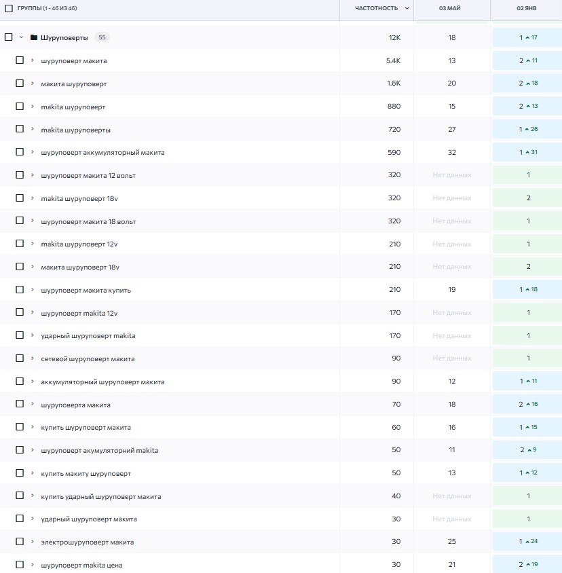Click the green up-arrow in the Шуруповерты row

pos(527,37)
